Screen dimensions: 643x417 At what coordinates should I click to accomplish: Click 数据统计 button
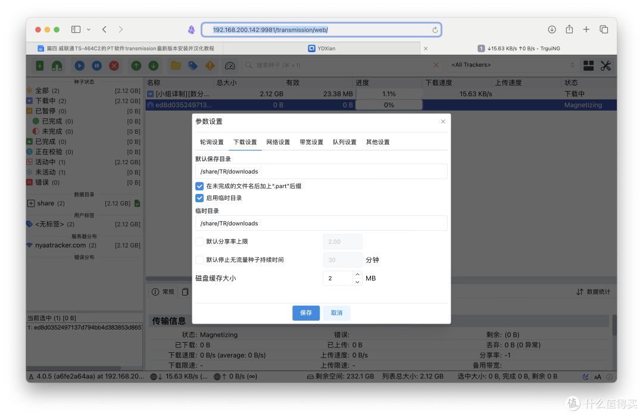coord(593,291)
